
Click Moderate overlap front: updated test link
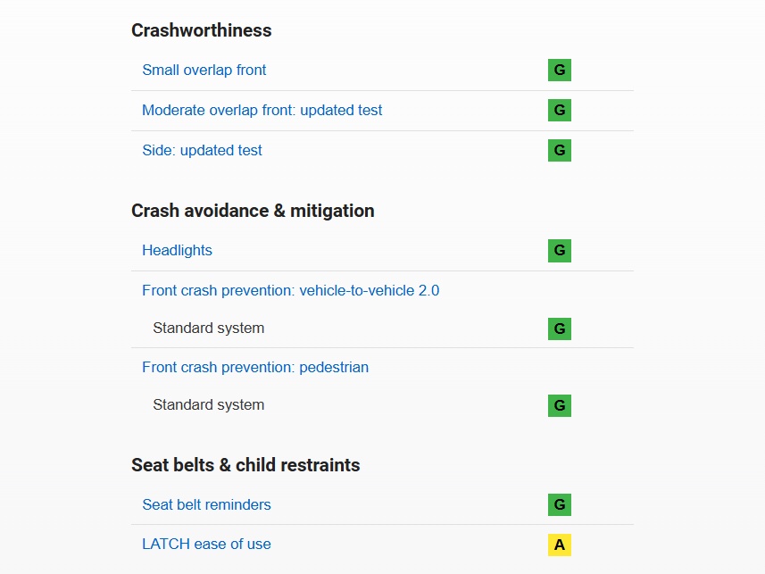262,111
